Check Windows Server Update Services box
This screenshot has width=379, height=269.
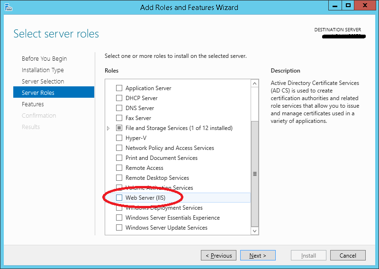(119, 228)
